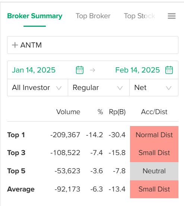Click the plus icon beside ANTM
184x206 pixels.
pyautogui.click(x=15, y=45)
